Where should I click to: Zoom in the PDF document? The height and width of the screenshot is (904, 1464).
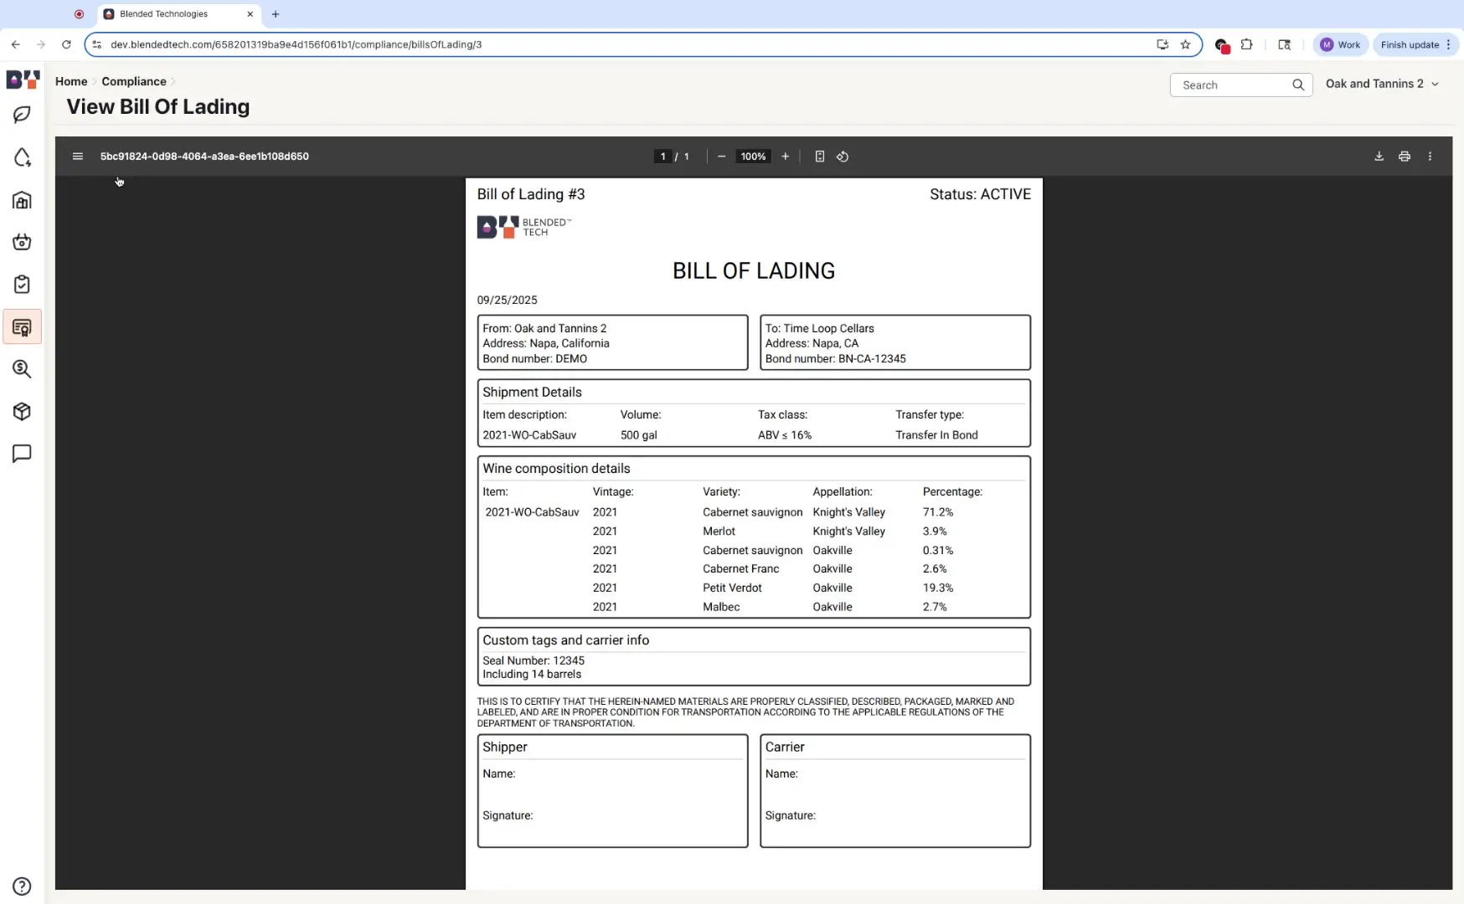tap(785, 157)
